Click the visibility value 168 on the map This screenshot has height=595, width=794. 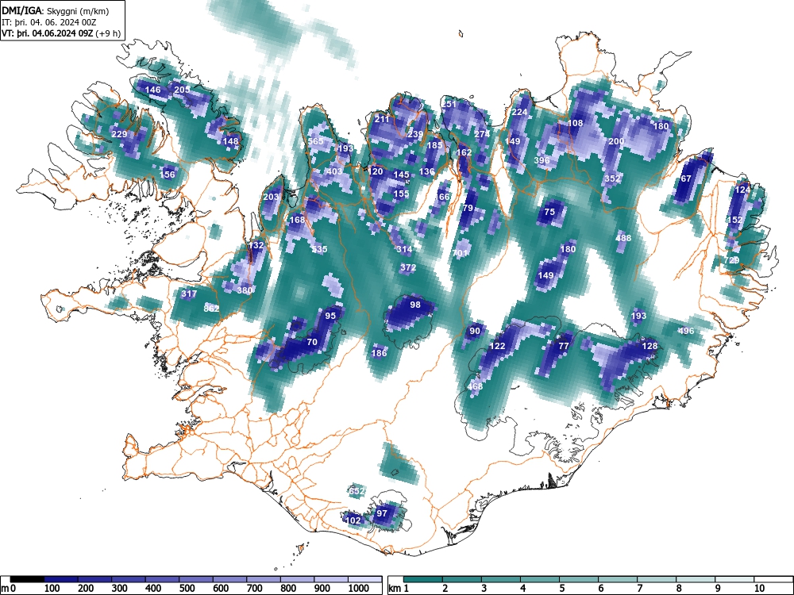click(297, 220)
